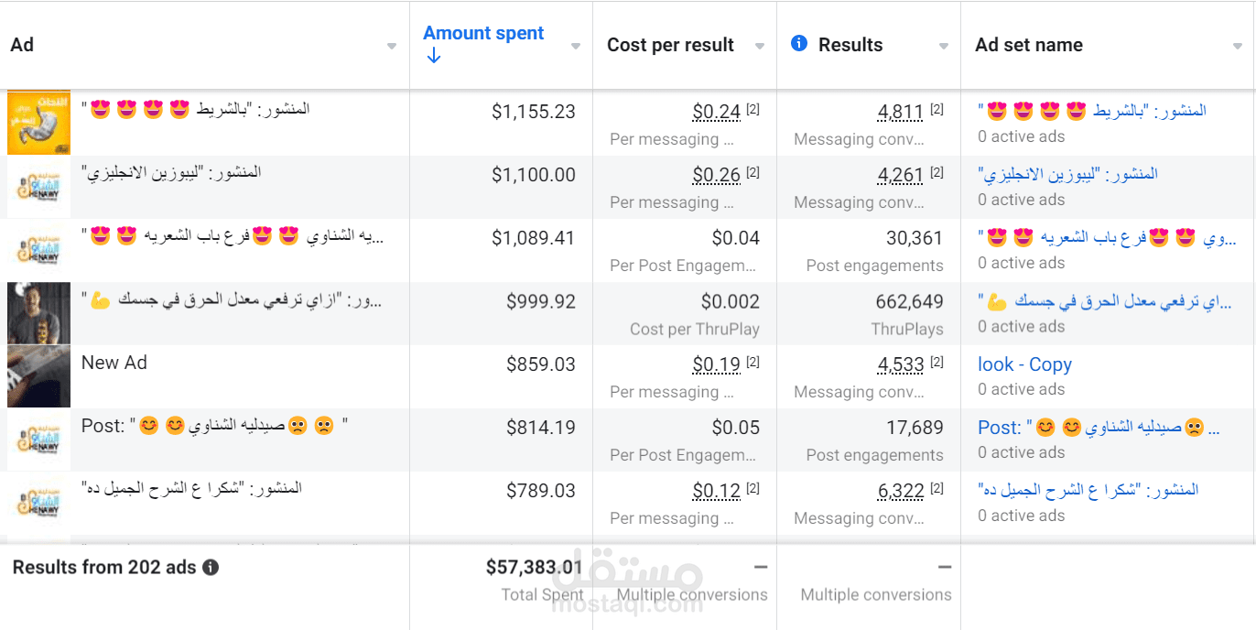Viewport: 1256px width, 630px height.
Task: Click the descending sort arrow under Amount spent
Action: click(434, 56)
